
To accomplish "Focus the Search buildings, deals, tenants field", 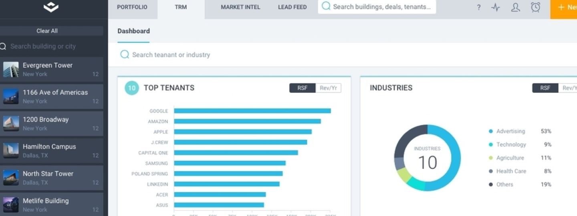I will pyautogui.click(x=377, y=7).
